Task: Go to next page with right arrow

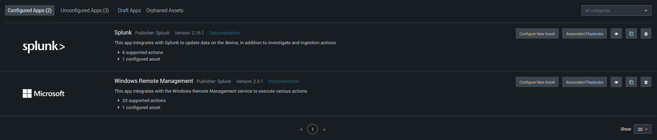Action: [x=324, y=130]
